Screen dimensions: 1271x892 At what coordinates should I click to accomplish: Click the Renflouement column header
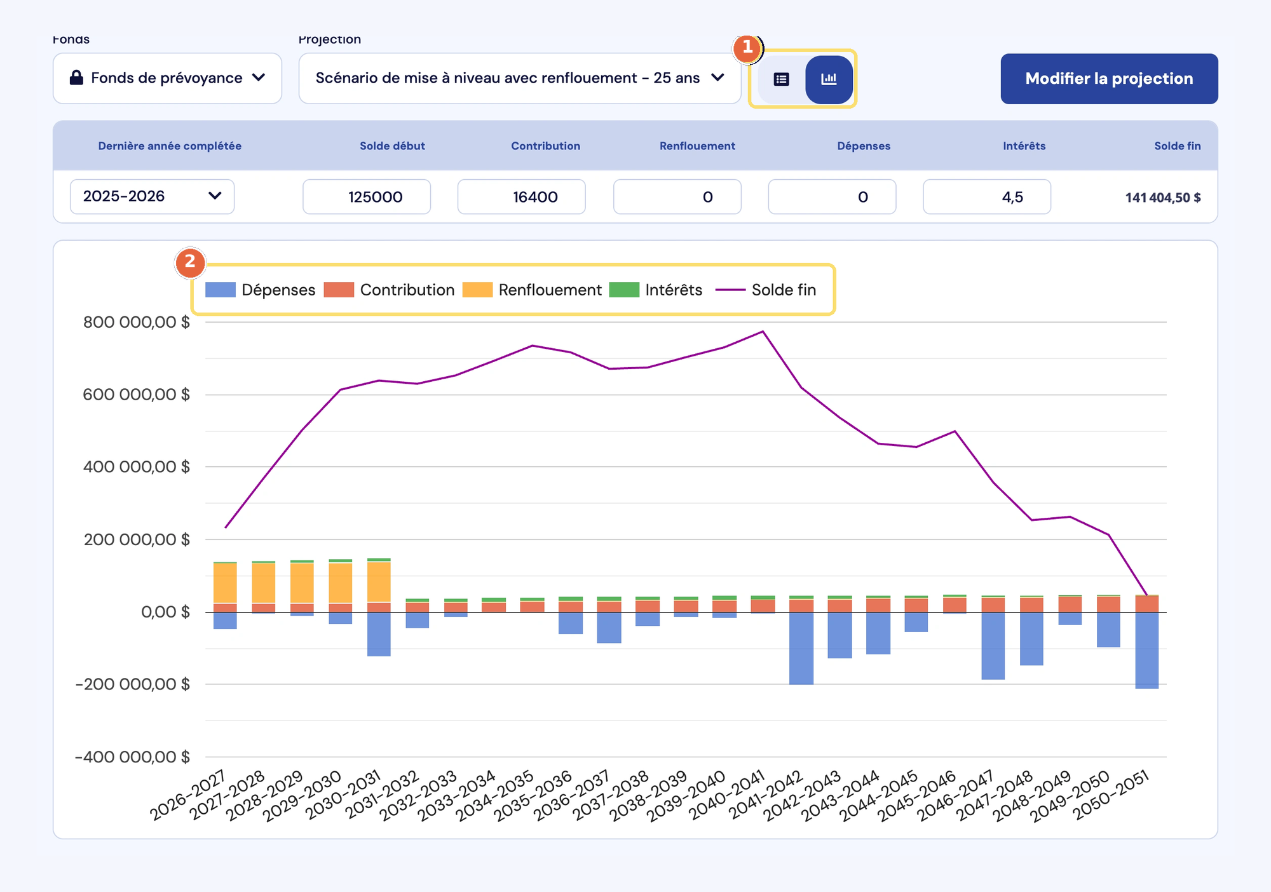pos(697,145)
